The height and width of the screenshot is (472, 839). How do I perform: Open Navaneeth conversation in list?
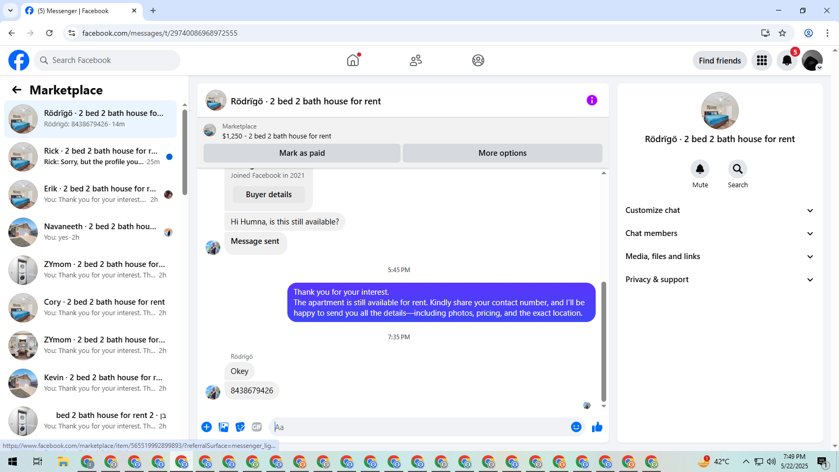[90, 232]
